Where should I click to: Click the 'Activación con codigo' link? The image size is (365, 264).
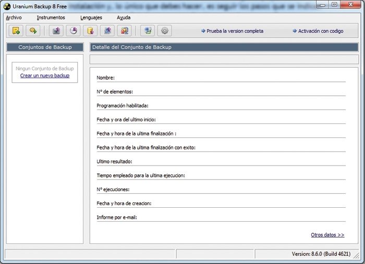coord(318,31)
